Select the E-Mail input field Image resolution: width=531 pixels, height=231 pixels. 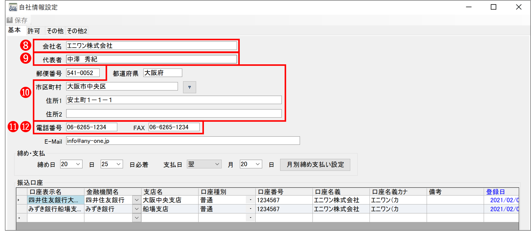[x=183, y=141]
